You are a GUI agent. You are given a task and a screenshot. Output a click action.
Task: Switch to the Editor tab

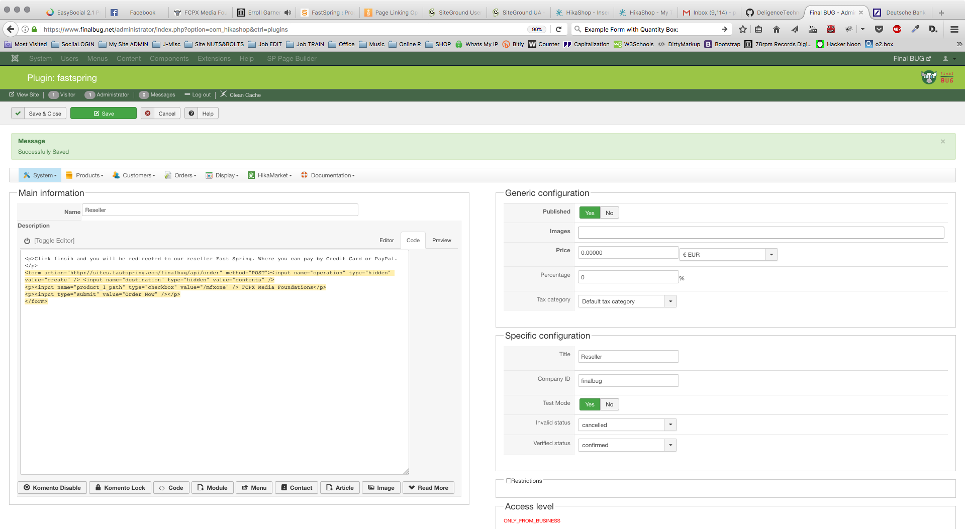pyautogui.click(x=387, y=240)
